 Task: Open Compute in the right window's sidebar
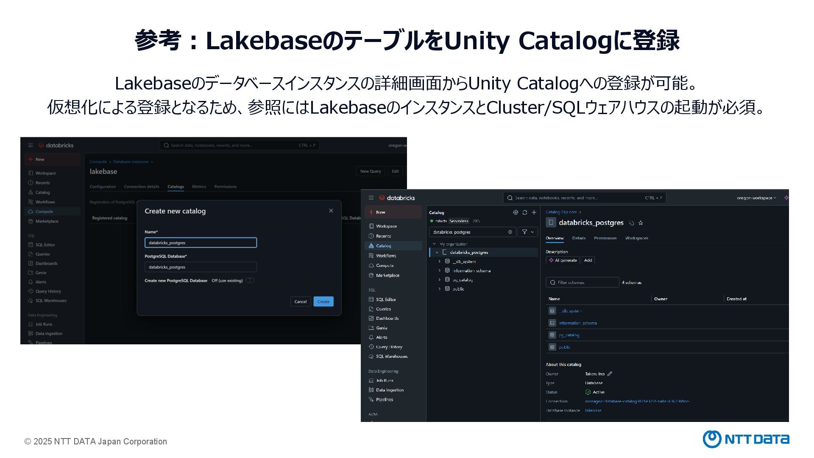click(x=393, y=265)
